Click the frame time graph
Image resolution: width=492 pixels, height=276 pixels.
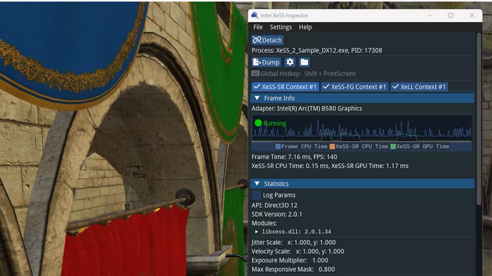[362, 128]
